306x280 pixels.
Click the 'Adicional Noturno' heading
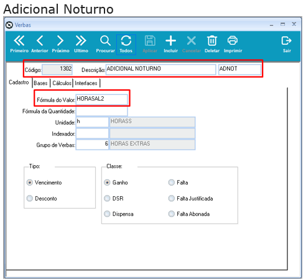[58, 9]
